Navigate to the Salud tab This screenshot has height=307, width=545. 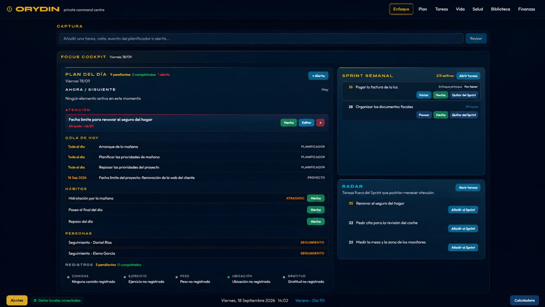(x=478, y=9)
